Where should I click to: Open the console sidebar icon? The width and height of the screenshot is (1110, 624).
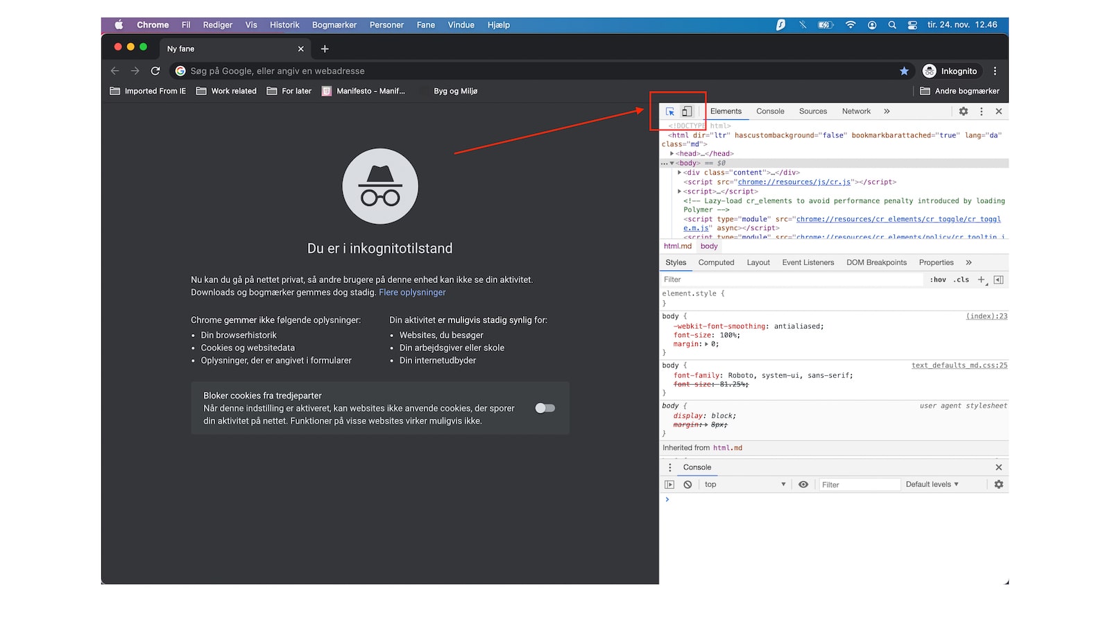point(669,484)
